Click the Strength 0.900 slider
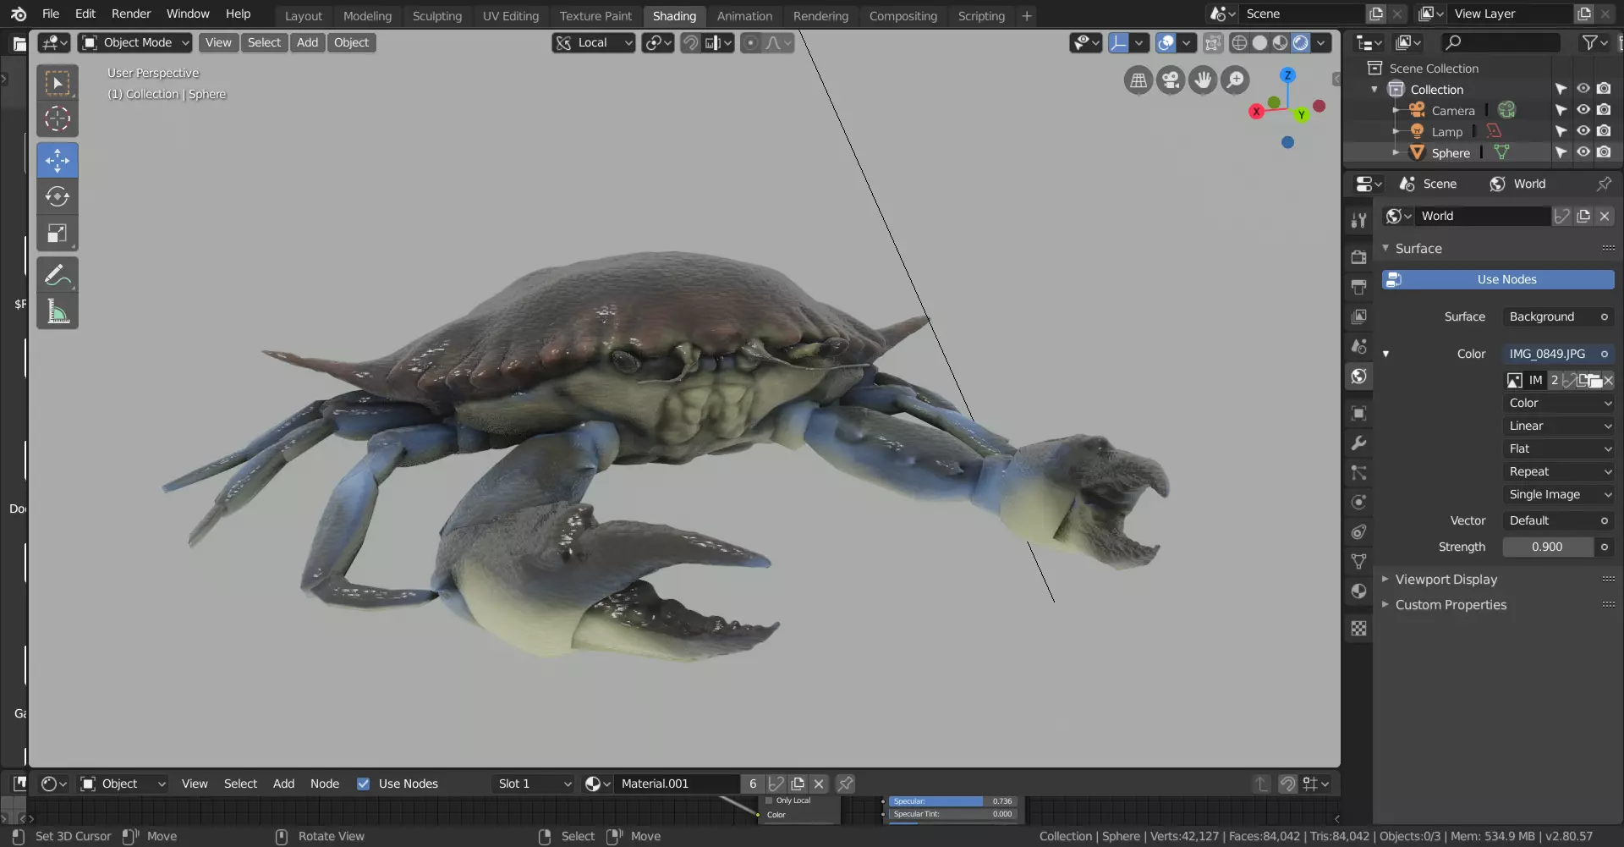 pyautogui.click(x=1548, y=547)
